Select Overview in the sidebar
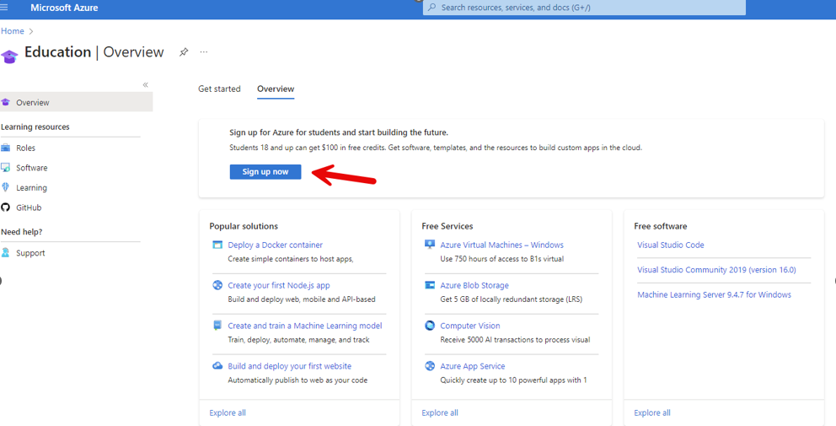 tap(76, 102)
